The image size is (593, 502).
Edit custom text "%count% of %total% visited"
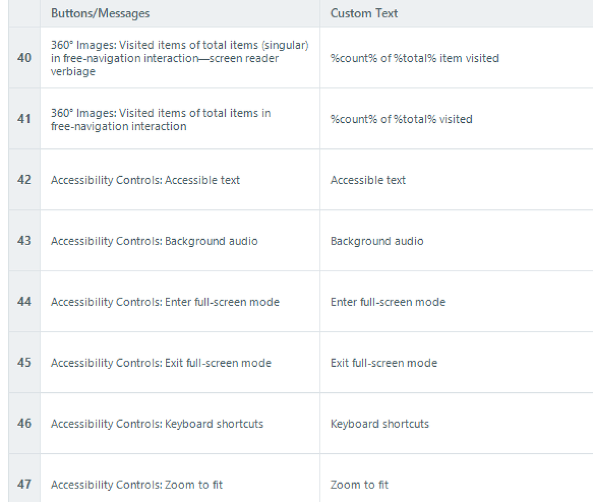[402, 119]
